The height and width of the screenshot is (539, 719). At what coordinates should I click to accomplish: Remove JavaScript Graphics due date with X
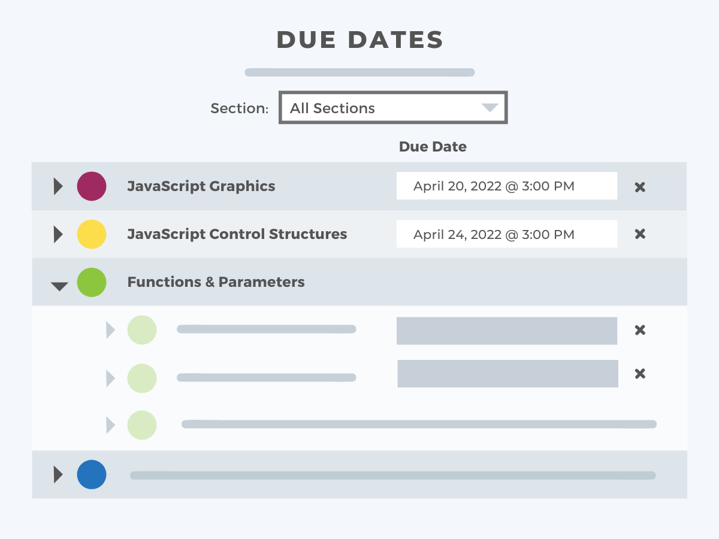pos(640,187)
